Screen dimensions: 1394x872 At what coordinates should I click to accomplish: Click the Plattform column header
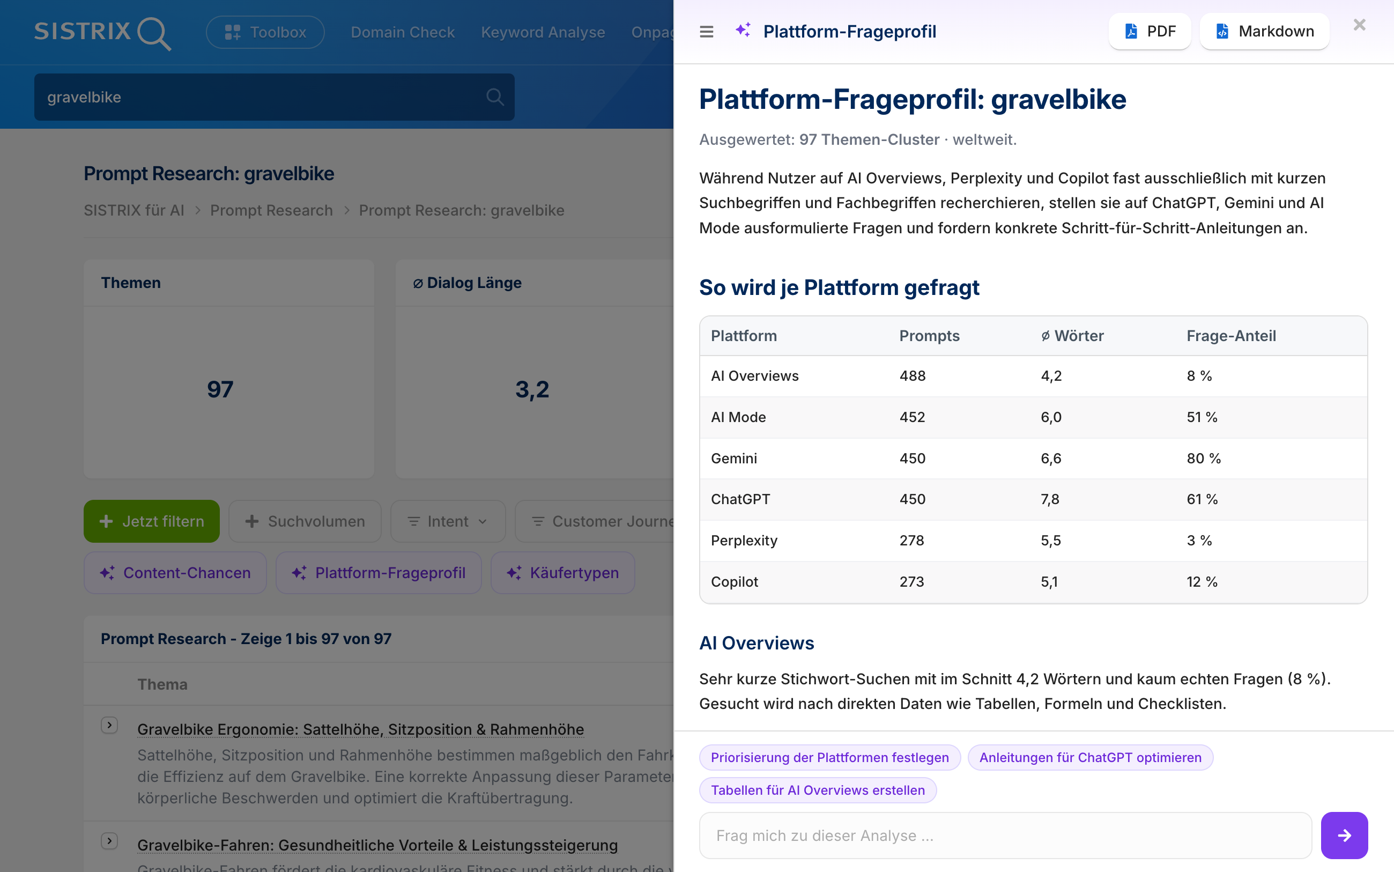[x=744, y=336]
